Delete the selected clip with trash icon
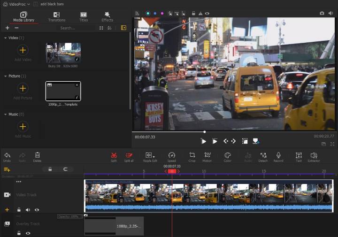 pyautogui.click(x=37, y=155)
